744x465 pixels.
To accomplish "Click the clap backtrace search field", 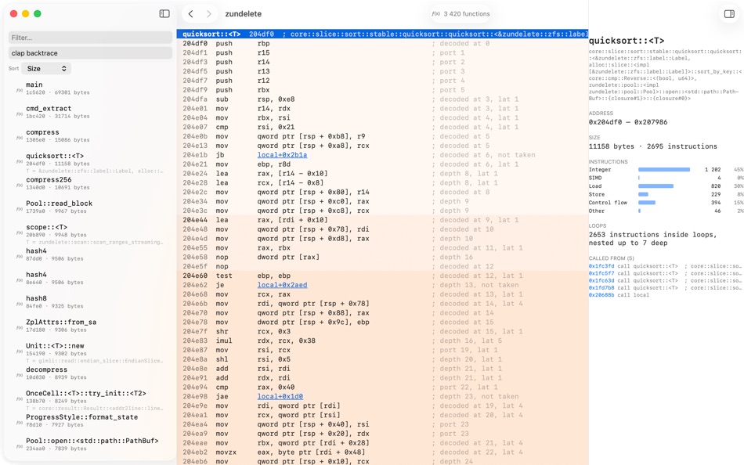I will click(90, 53).
